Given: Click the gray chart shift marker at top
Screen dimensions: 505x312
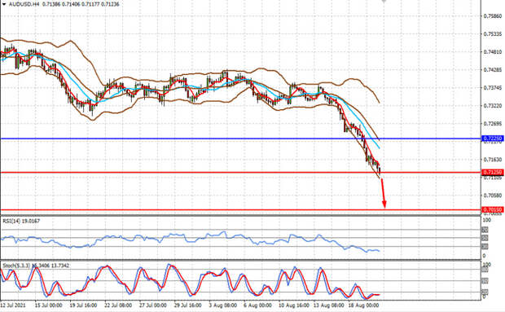Looking at the screenshot, I should click(x=384, y=2).
